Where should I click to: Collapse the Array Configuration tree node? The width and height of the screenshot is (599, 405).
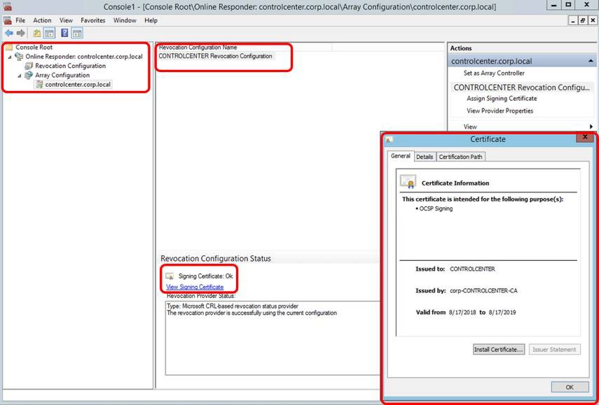(20, 75)
